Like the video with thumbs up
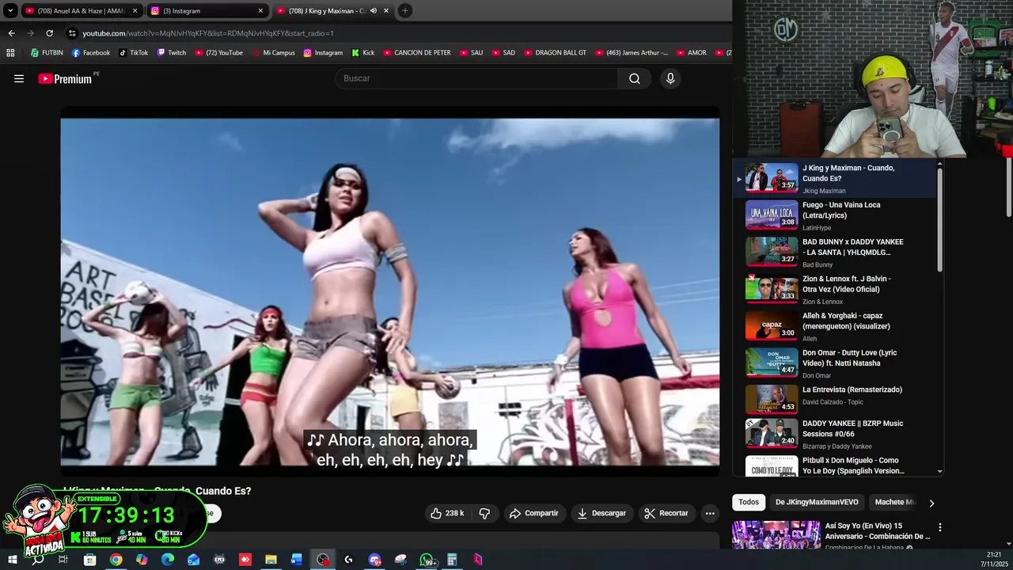 (447, 513)
